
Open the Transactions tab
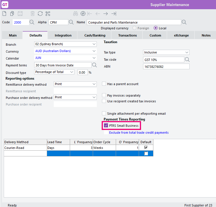point(128,35)
